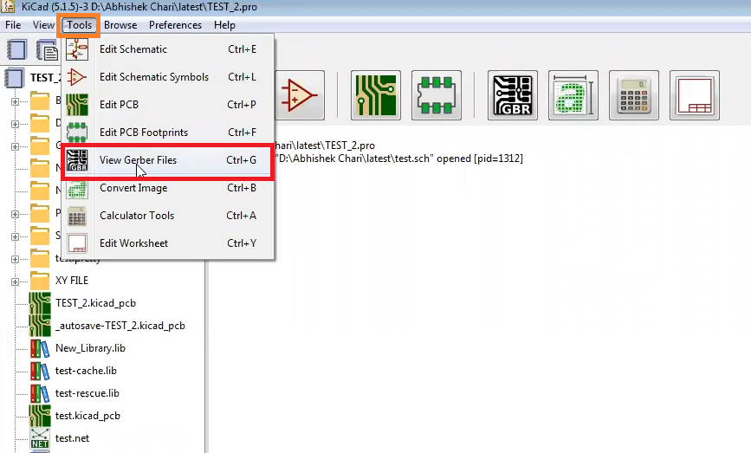Click the test.net NET file icon
This screenshot has width=751, height=453.
coord(40,438)
